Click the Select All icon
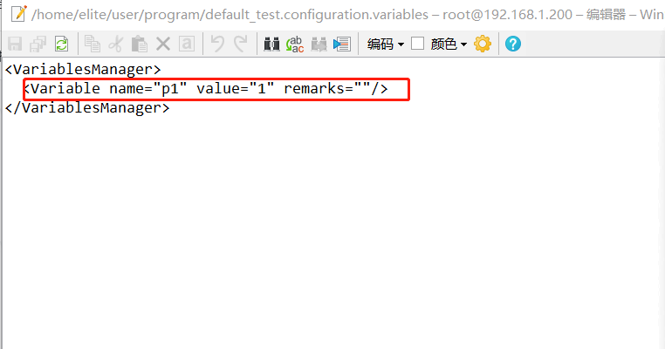The width and height of the screenshot is (665, 349). point(186,44)
